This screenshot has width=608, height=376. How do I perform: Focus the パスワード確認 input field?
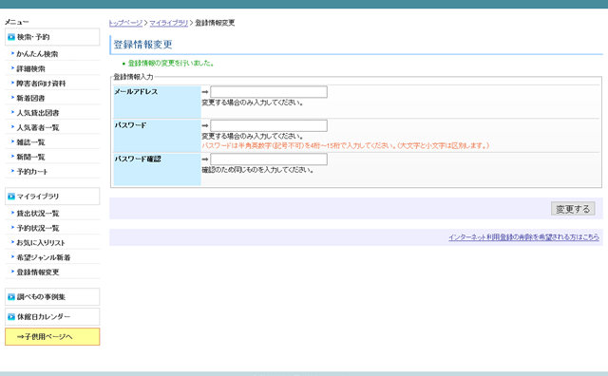click(x=269, y=160)
